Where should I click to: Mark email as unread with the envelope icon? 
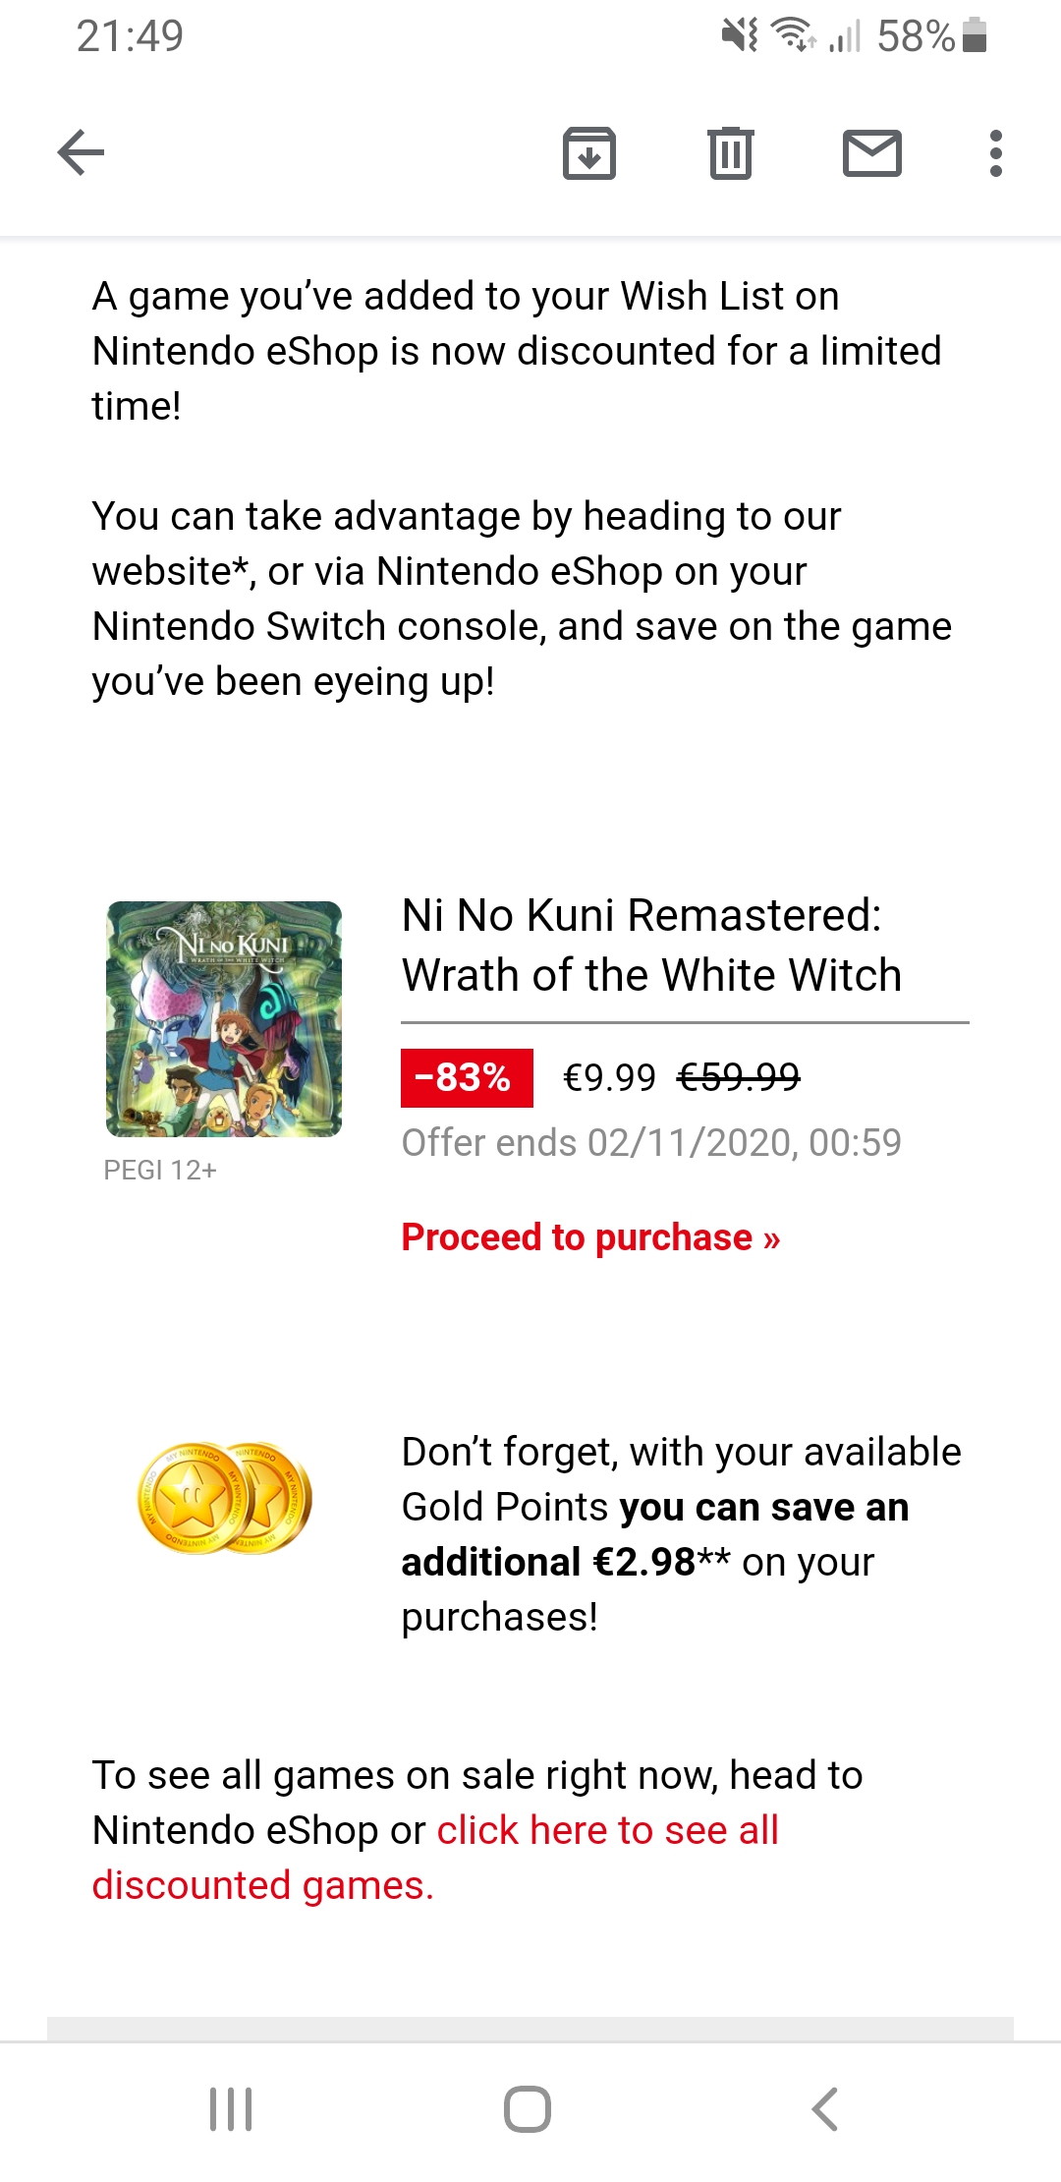click(871, 153)
